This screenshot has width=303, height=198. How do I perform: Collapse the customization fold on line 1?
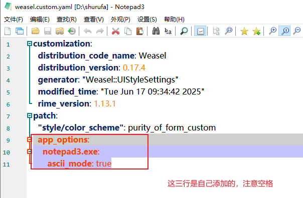pyautogui.click(x=30, y=43)
